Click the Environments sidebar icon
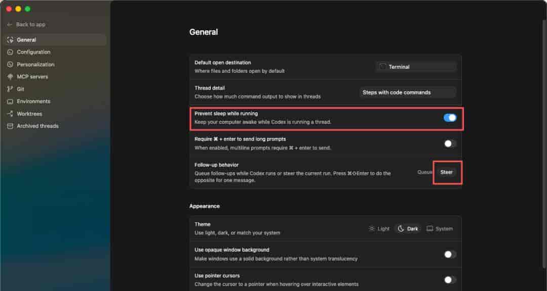 (10, 102)
